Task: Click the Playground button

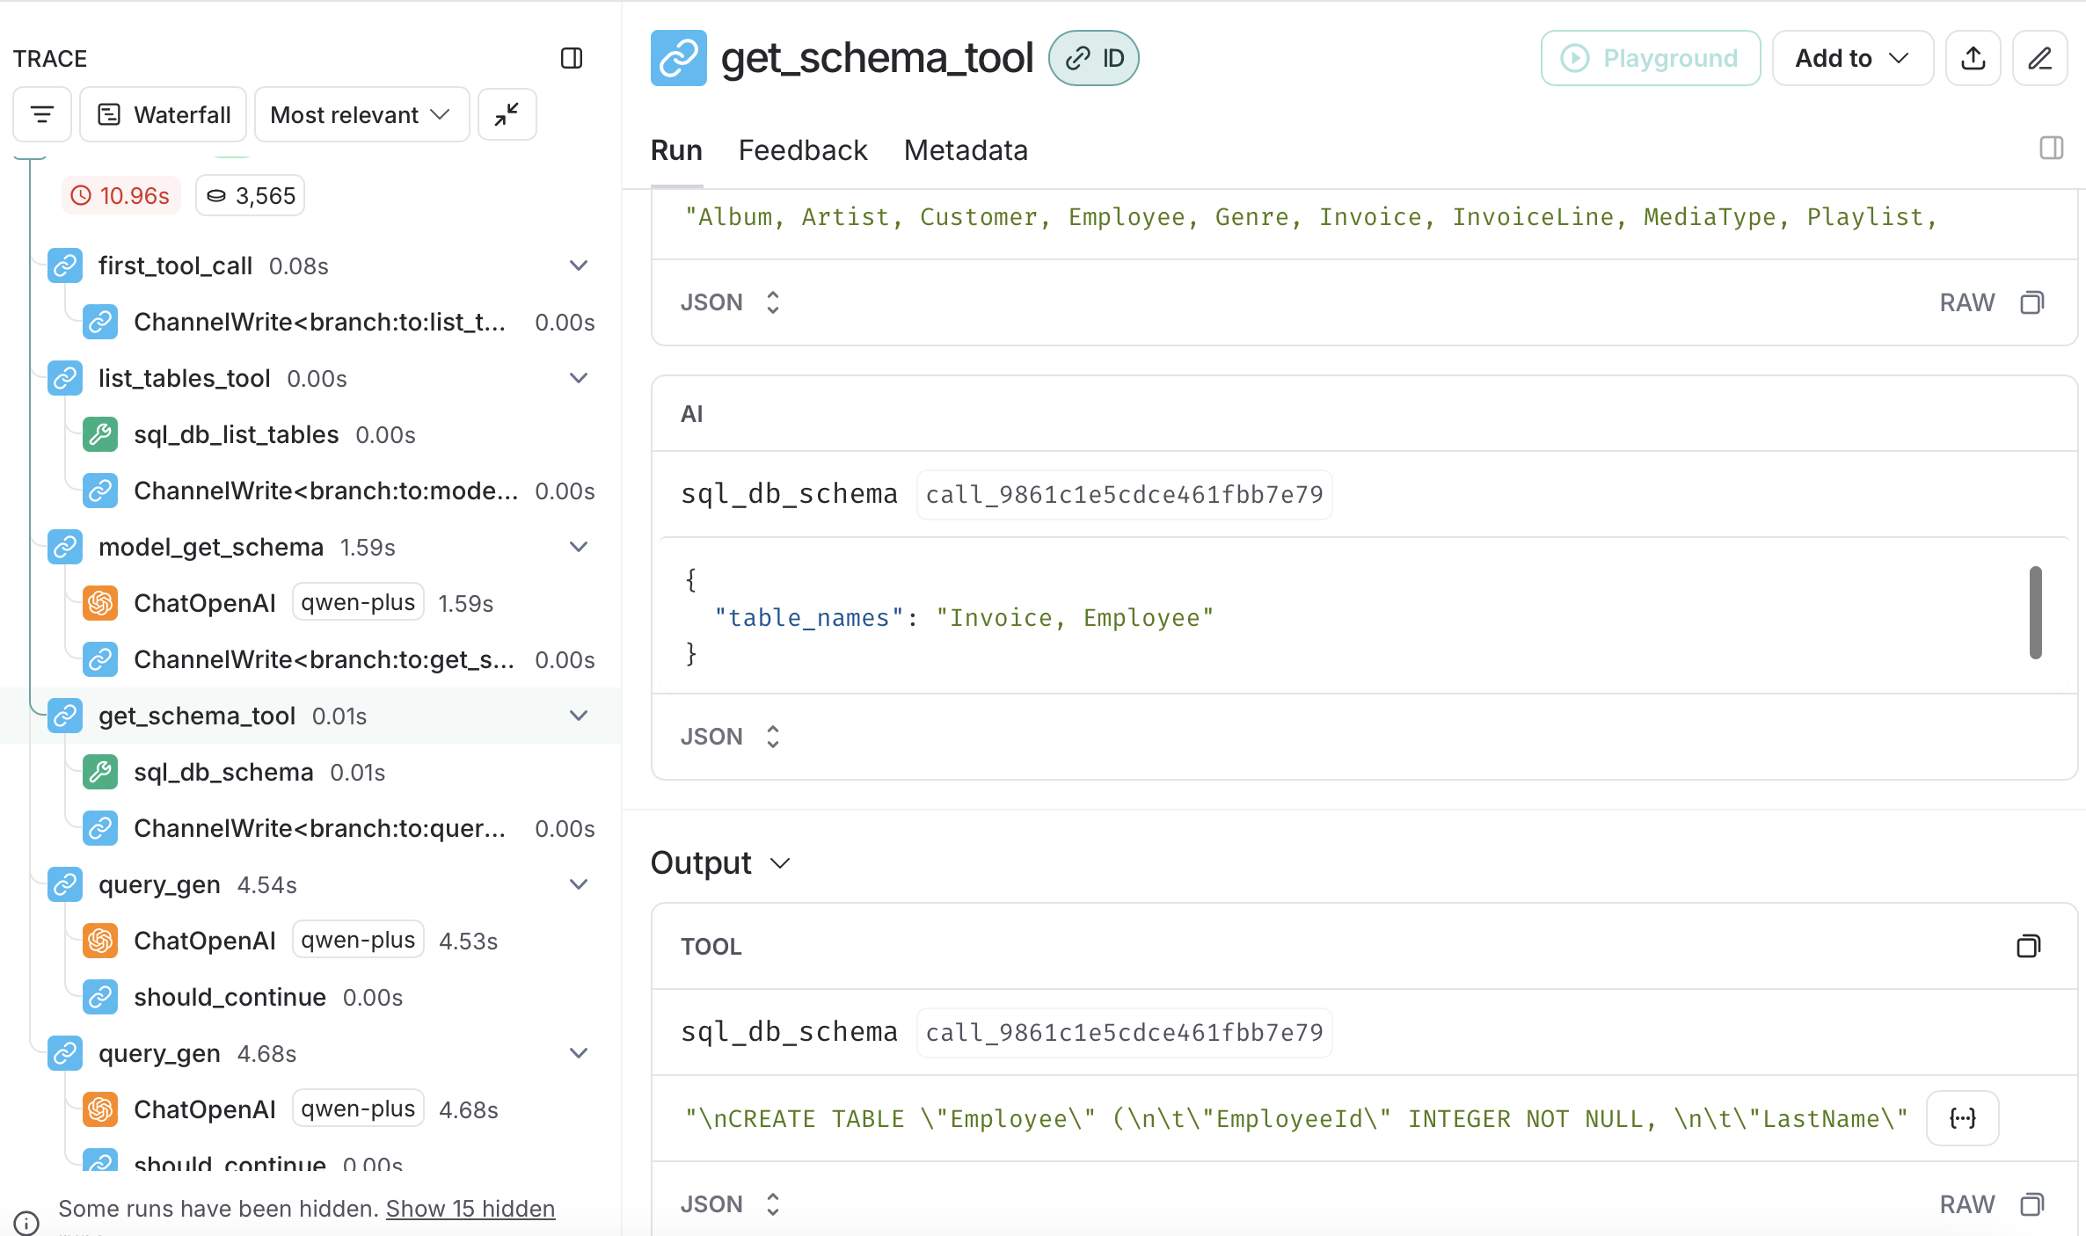Action: [1650, 58]
